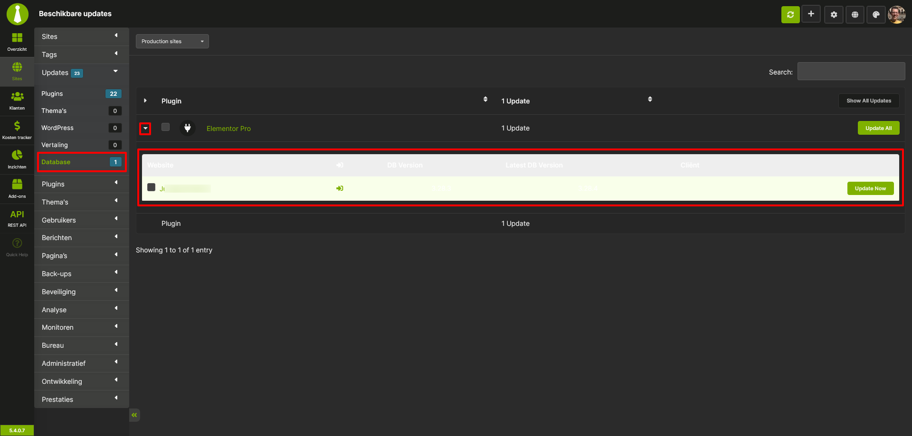Collapse the Elementor Pro row arrow

145,129
